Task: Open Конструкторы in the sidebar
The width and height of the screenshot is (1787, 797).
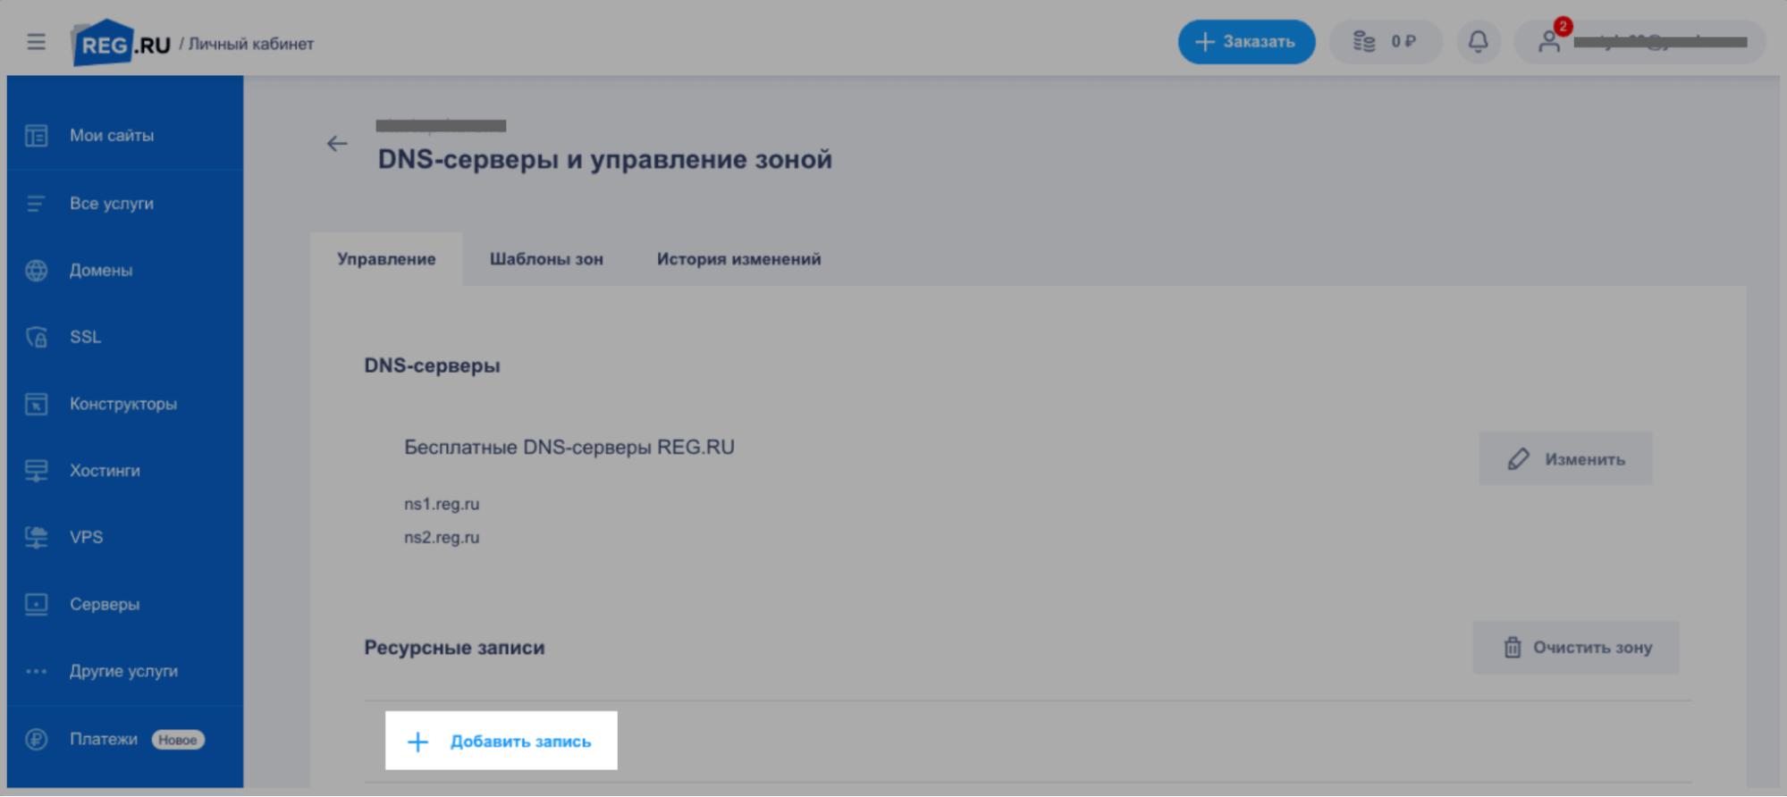Action: (x=125, y=404)
